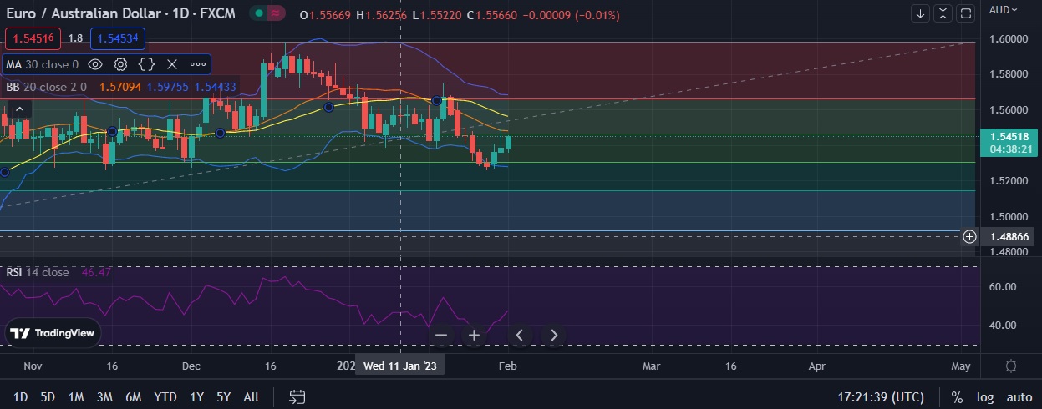Open the go to date calendar
The image size is (1042, 409).
point(297,397)
